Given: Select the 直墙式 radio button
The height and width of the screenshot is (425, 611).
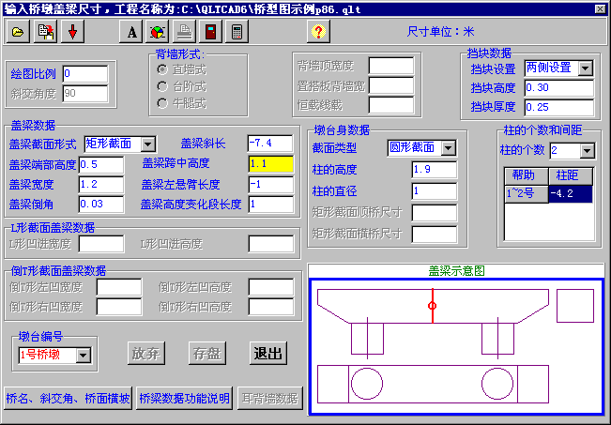Looking at the screenshot, I should [x=162, y=69].
